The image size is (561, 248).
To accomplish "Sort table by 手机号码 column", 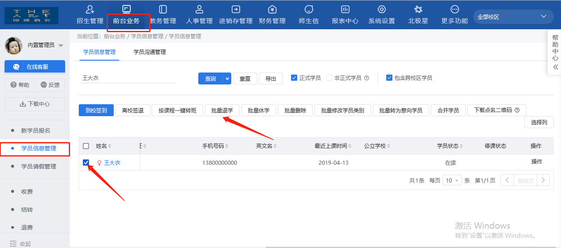I will [x=227, y=146].
